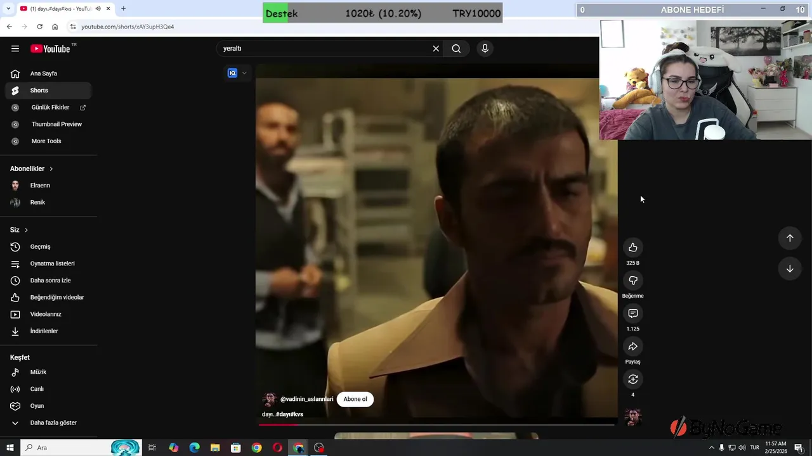
Task: Switch the TUR keyboard language
Action: pos(755,448)
